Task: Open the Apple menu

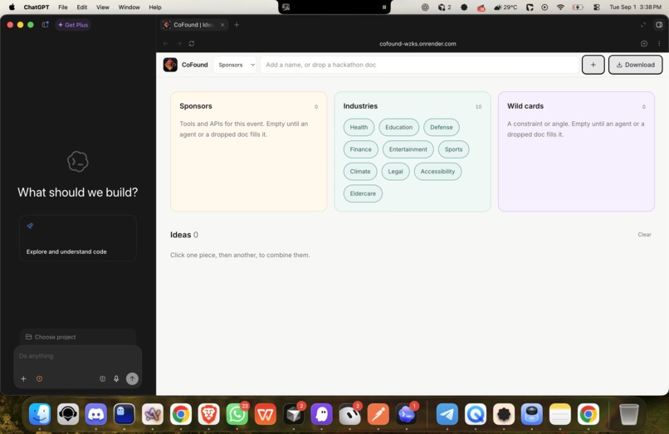Action: [12, 7]
